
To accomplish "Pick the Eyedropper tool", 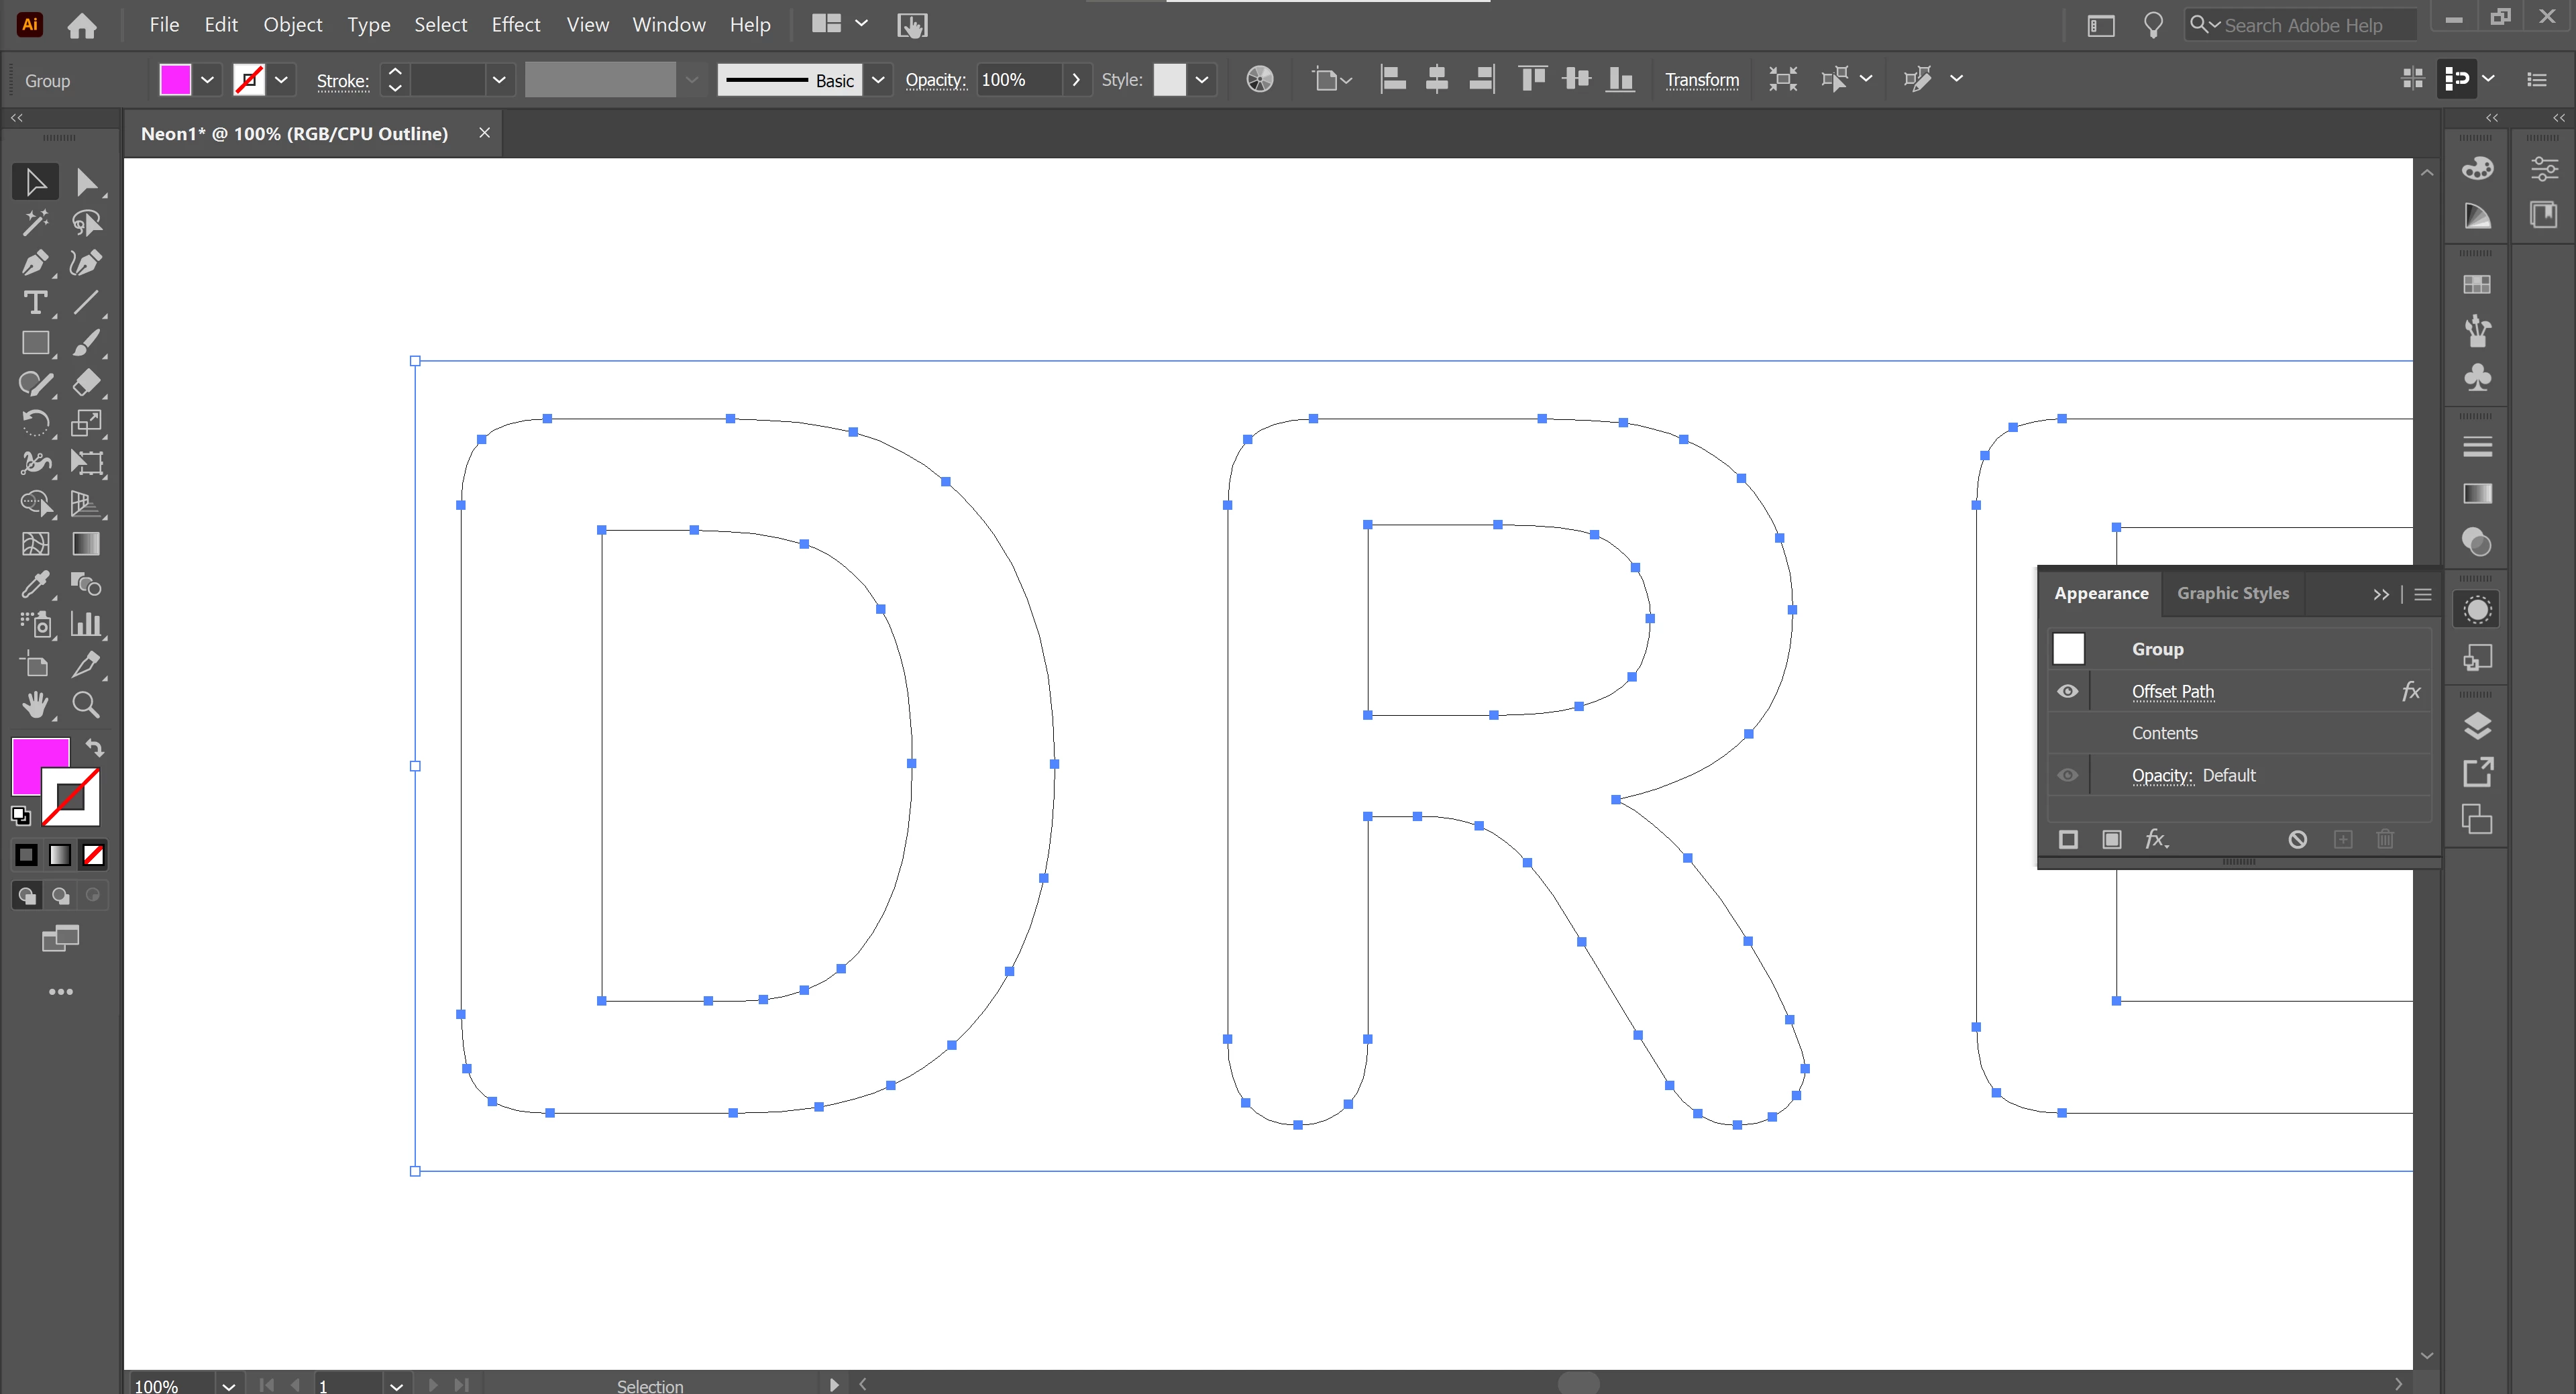I will point(34,584).
